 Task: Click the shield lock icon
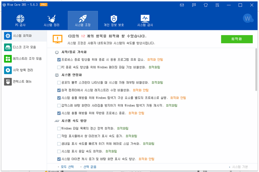click(x=114, y=18)
